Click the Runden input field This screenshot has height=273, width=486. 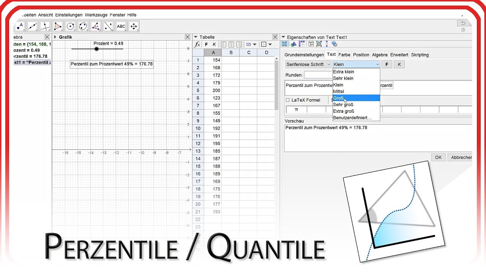pos(318,75)
